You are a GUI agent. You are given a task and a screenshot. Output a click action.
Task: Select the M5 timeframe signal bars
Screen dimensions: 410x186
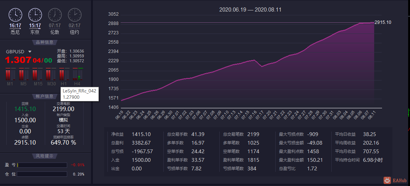tap(24, 74)
